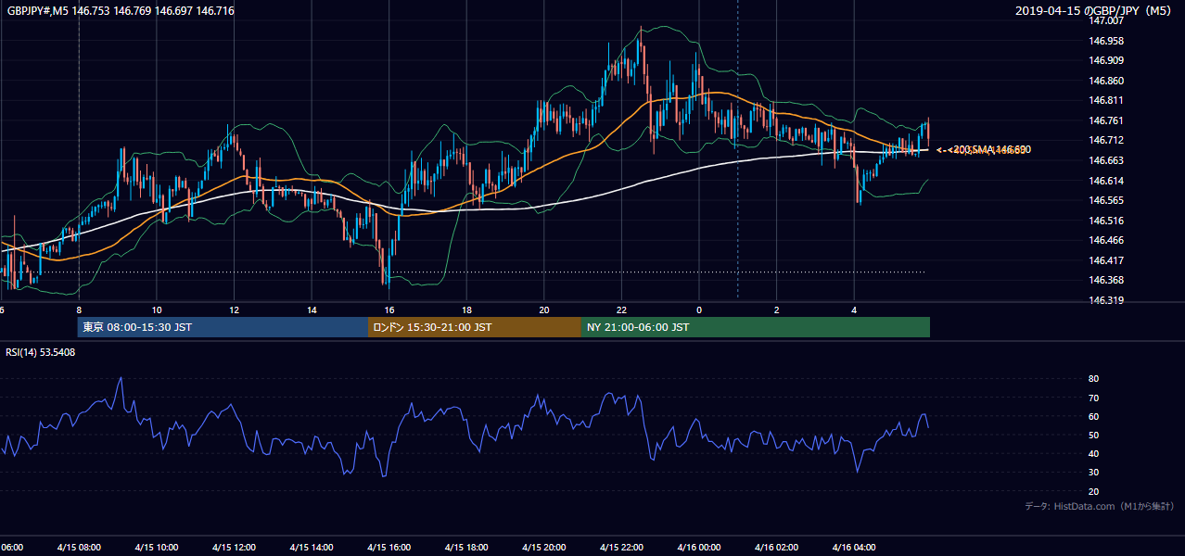Click the RSI scale value 60

click(1094, 416)
